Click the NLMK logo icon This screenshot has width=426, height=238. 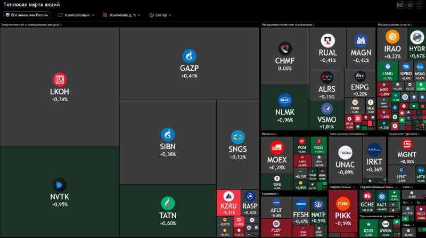pyautogui.click(x=285, y=100)
